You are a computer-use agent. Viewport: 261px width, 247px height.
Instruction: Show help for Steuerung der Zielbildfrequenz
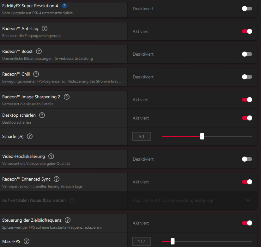[68, 220]
